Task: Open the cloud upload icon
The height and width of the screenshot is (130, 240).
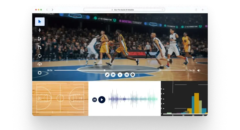Action: tap(40, 64)
